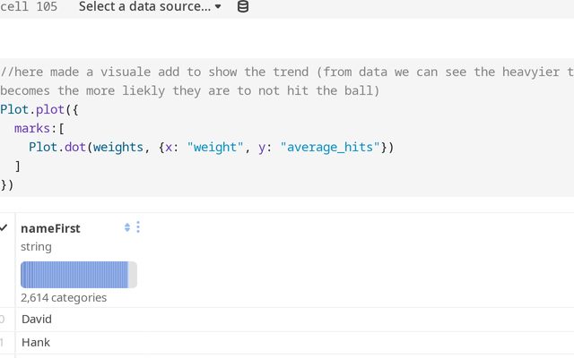Place cursor in the code comment line
The image size is (574, 358).
[269, 72]
